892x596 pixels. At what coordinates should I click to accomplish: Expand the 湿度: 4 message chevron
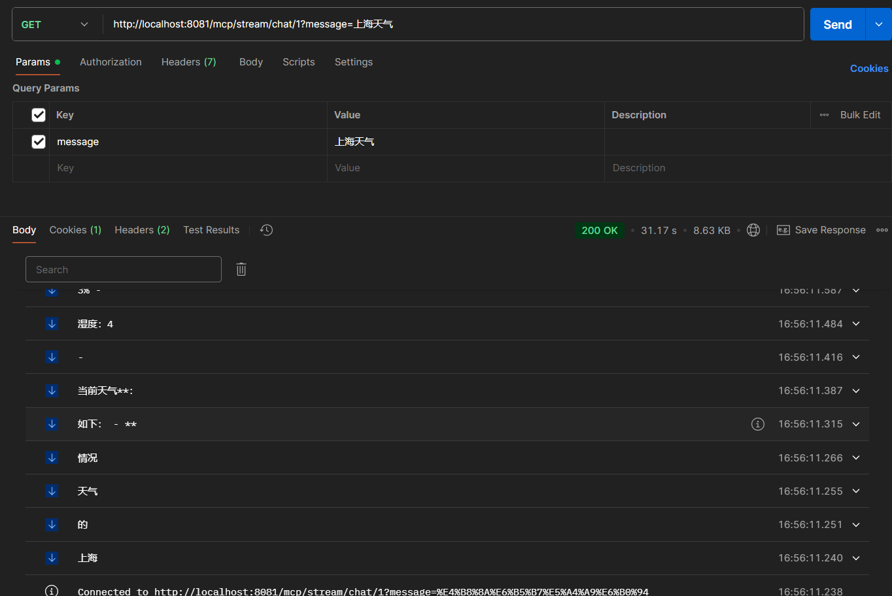tap(856, 323)
